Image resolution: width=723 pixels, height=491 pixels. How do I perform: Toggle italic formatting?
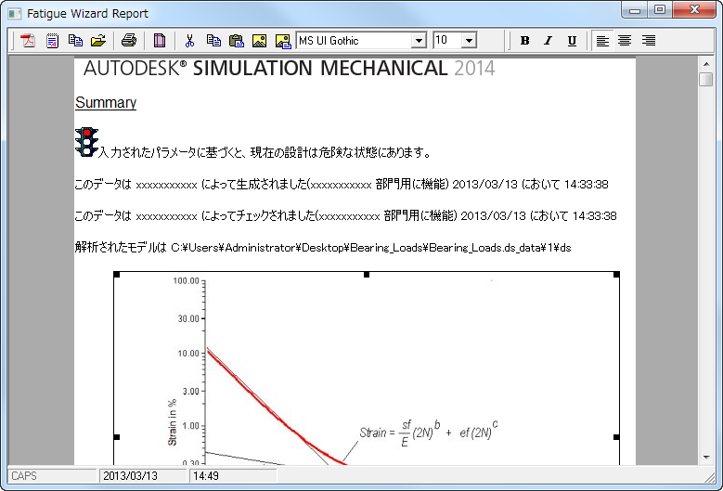(x=548, y=41)
